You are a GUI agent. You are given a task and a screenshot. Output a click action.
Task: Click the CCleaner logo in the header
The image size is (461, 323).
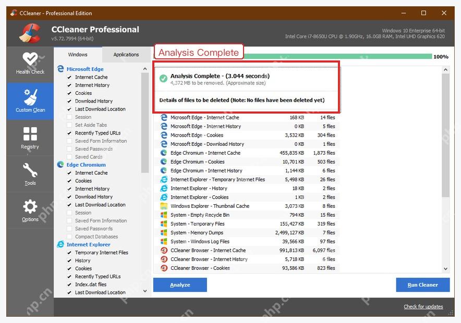tap(30, 33)
